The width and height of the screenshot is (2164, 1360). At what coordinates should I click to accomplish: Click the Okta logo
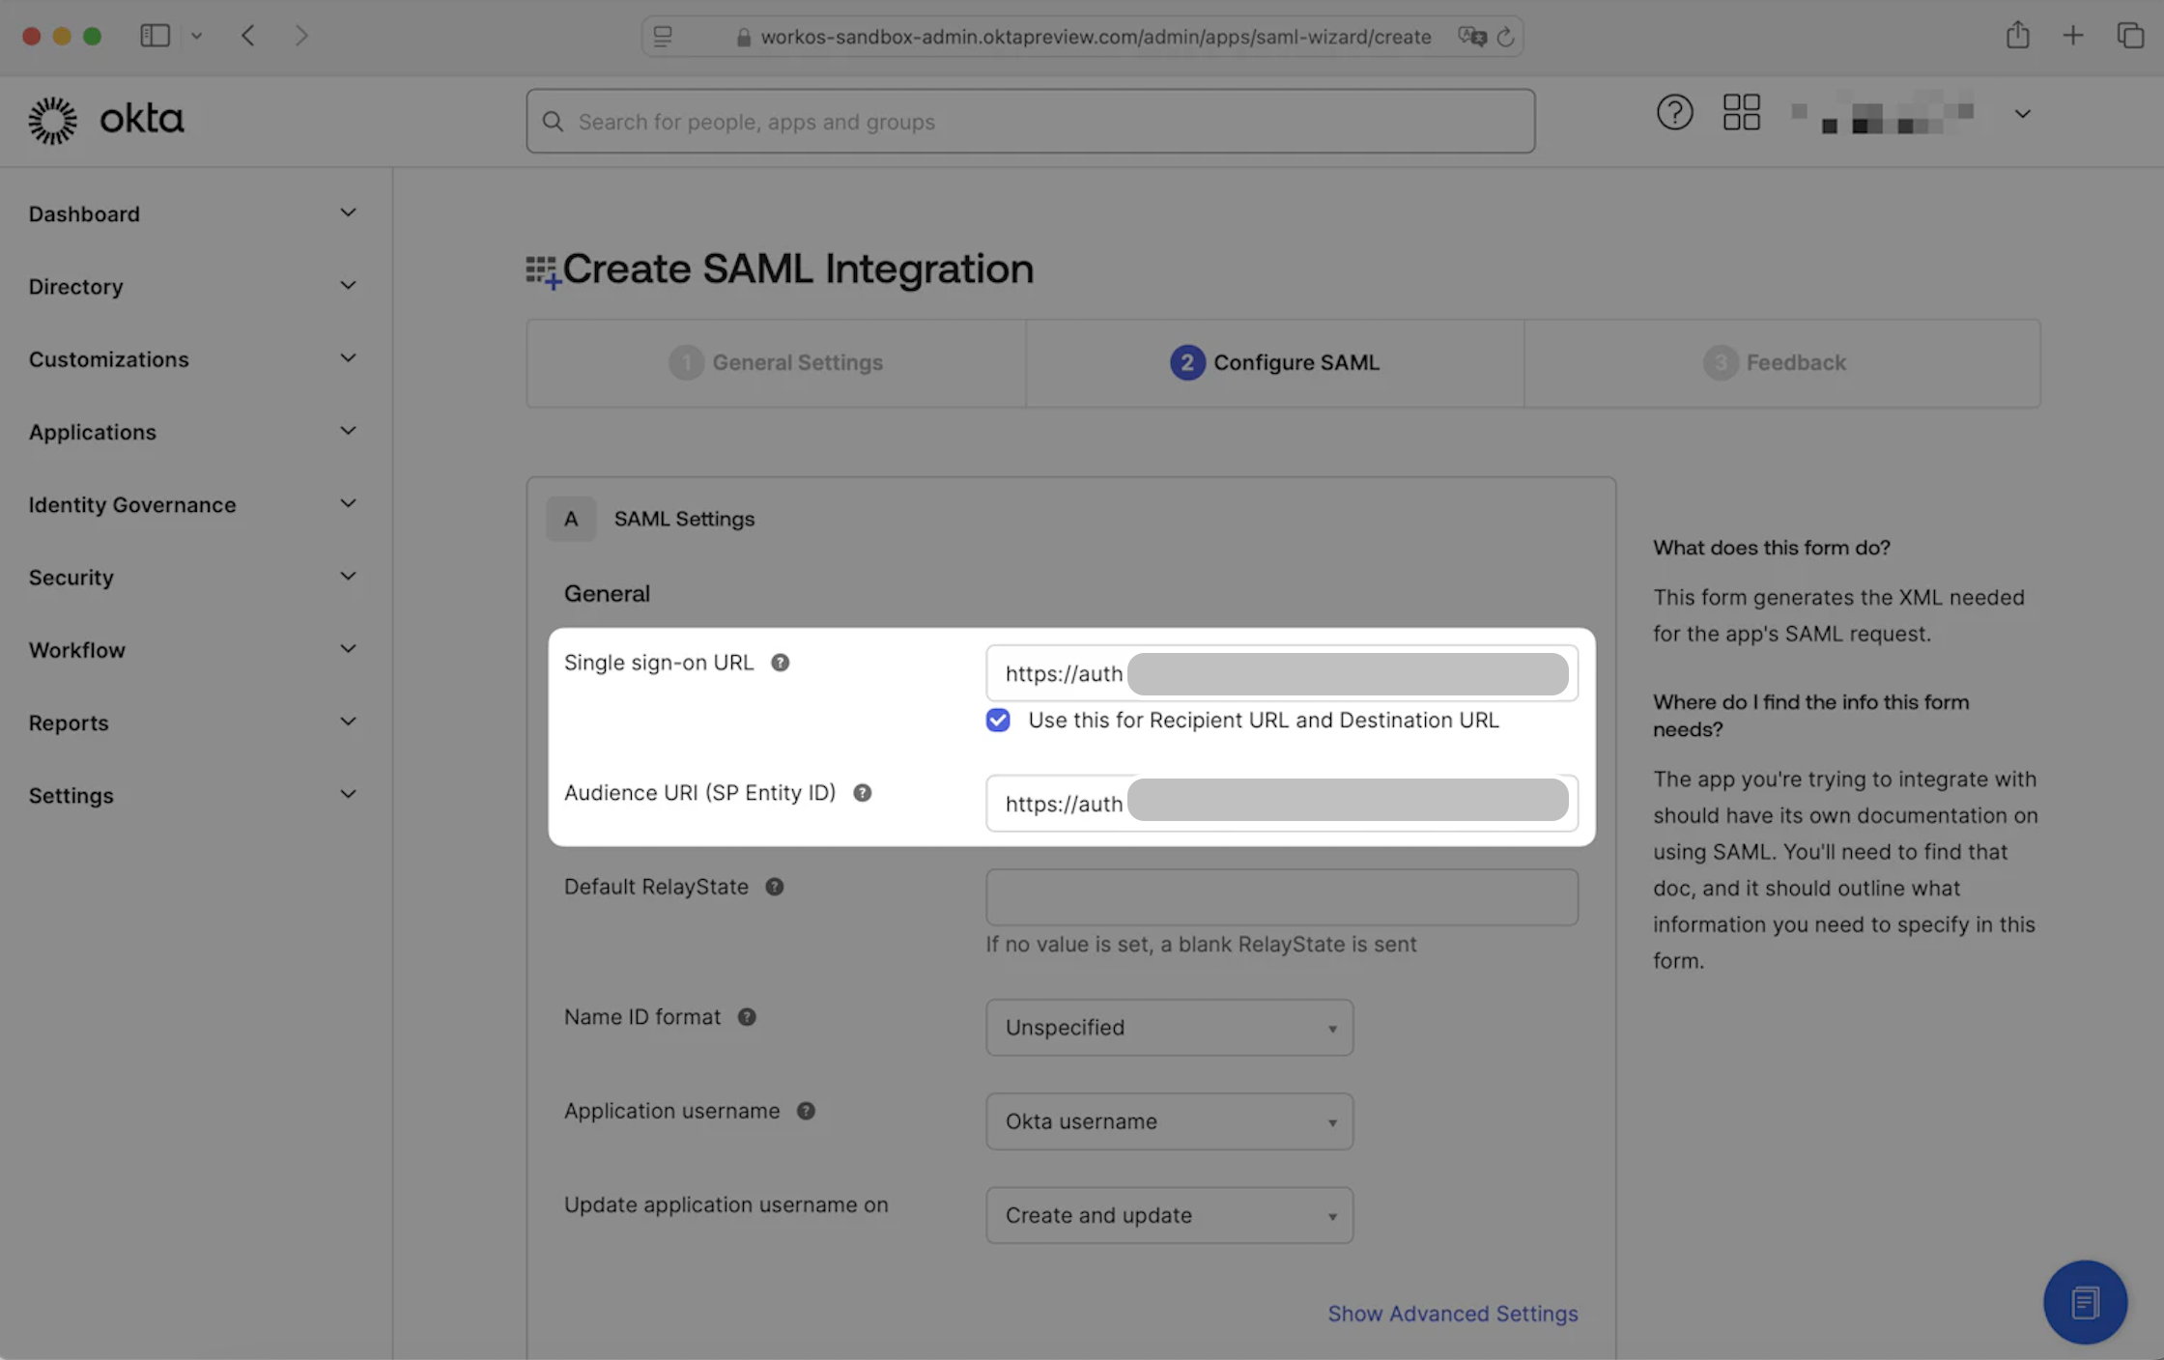click(x=105, y=120)
